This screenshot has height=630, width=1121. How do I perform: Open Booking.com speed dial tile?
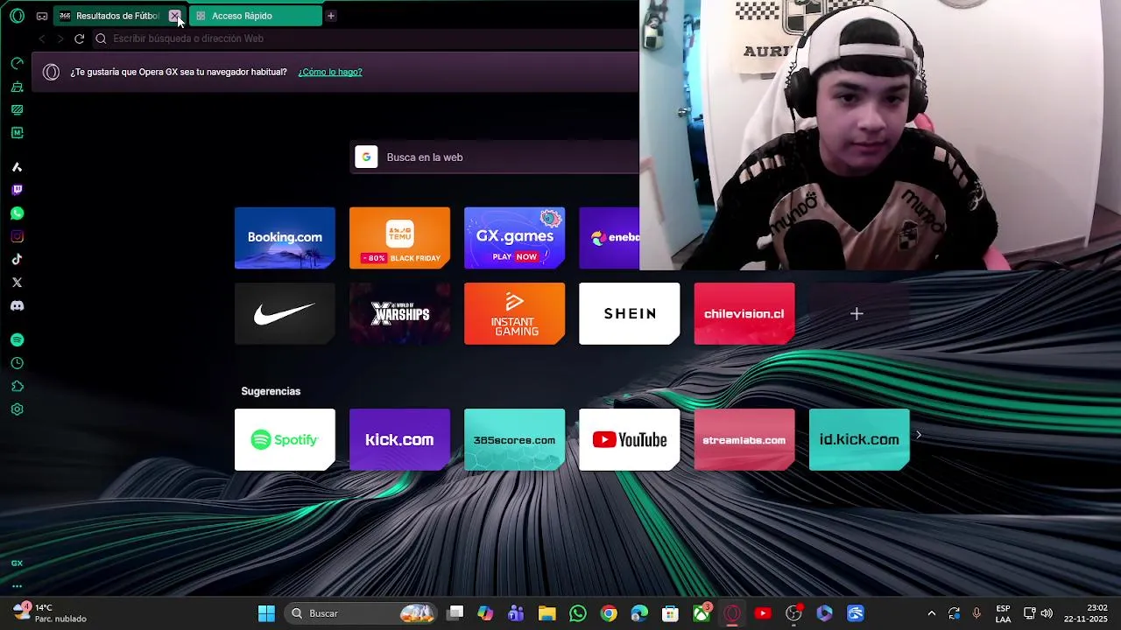(285, 238)
